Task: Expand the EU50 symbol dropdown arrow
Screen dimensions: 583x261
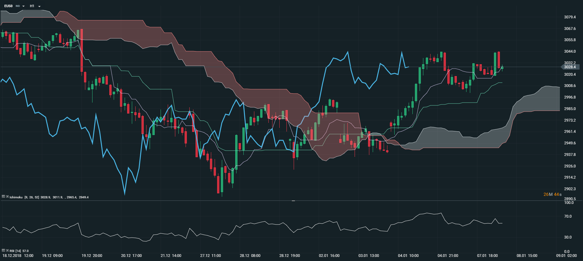Action: click(23, 6)
